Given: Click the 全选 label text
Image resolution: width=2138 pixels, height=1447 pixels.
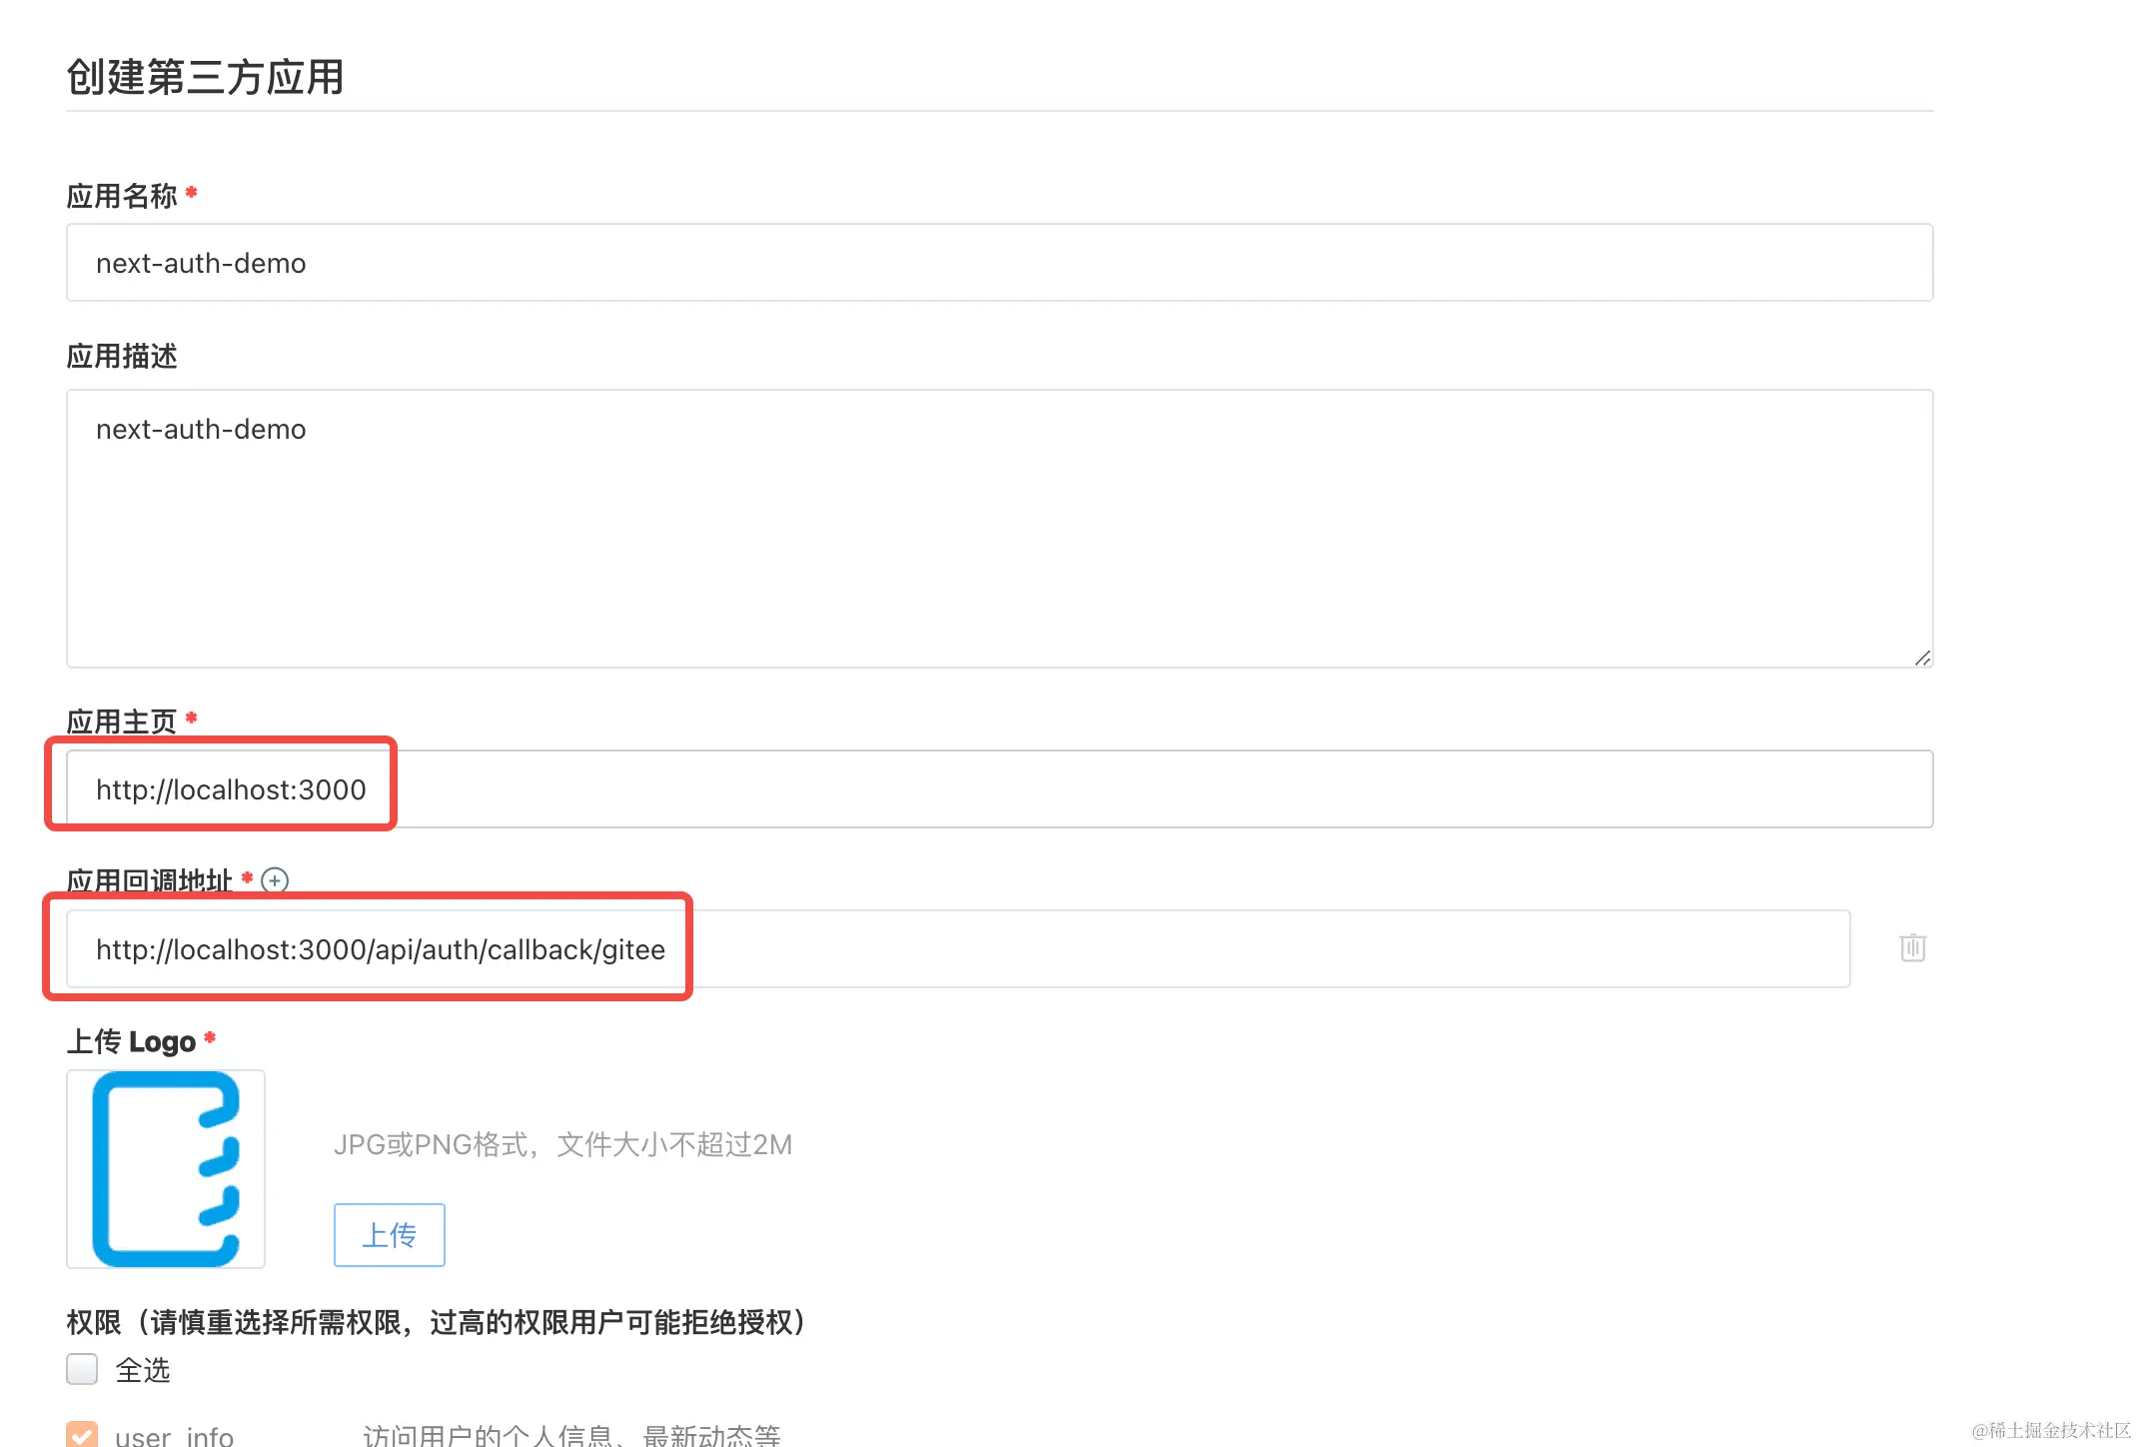Looking at the screenshot, I should click(143, 1369).
